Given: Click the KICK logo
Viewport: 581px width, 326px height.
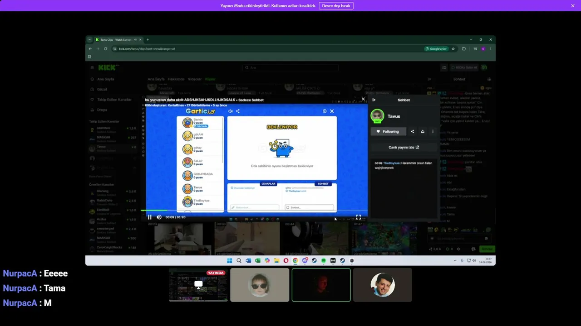Looking at the screenshot, I should click(x=108, y=67).
